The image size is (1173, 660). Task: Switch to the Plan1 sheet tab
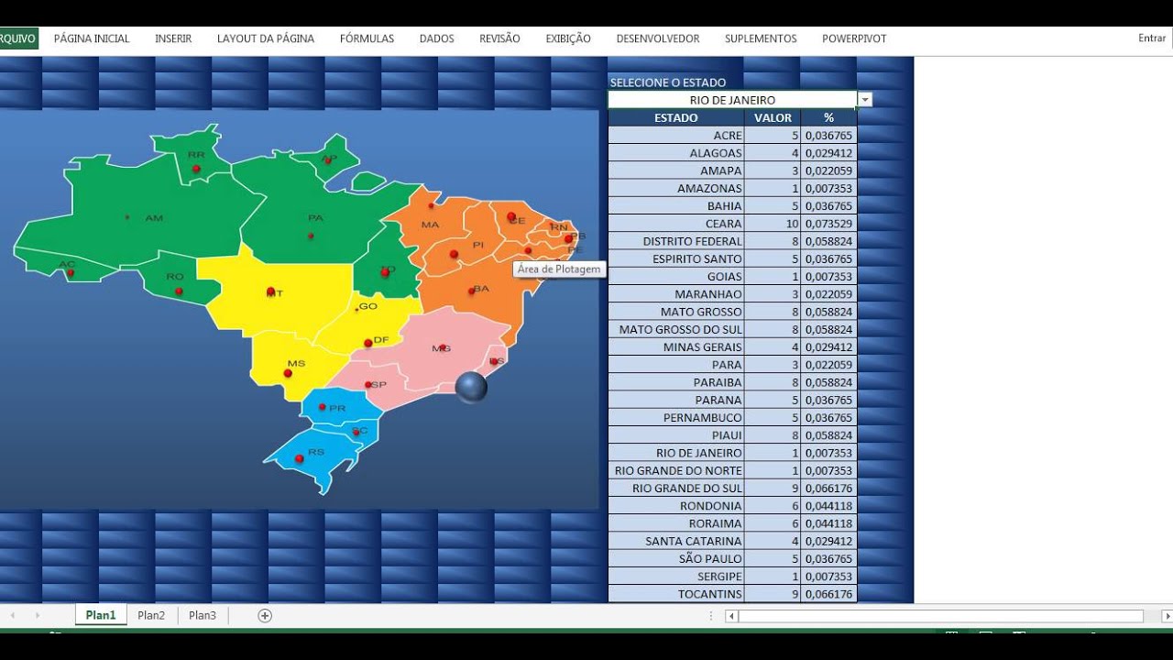coord(101,615)
